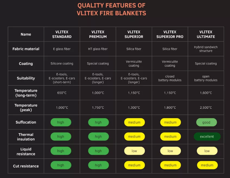Viewport: 230px width, 178px height.
Task: Click the 'Quality Features of VLITEX Fire Blankets' title
Action: [x=111, y=9]
